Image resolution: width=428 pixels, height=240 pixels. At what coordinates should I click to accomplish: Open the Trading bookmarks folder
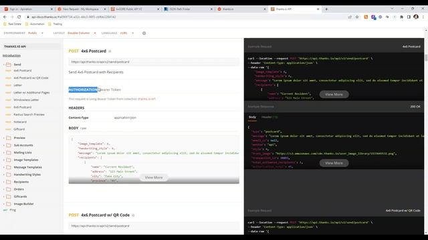click(x=55, y=24)
